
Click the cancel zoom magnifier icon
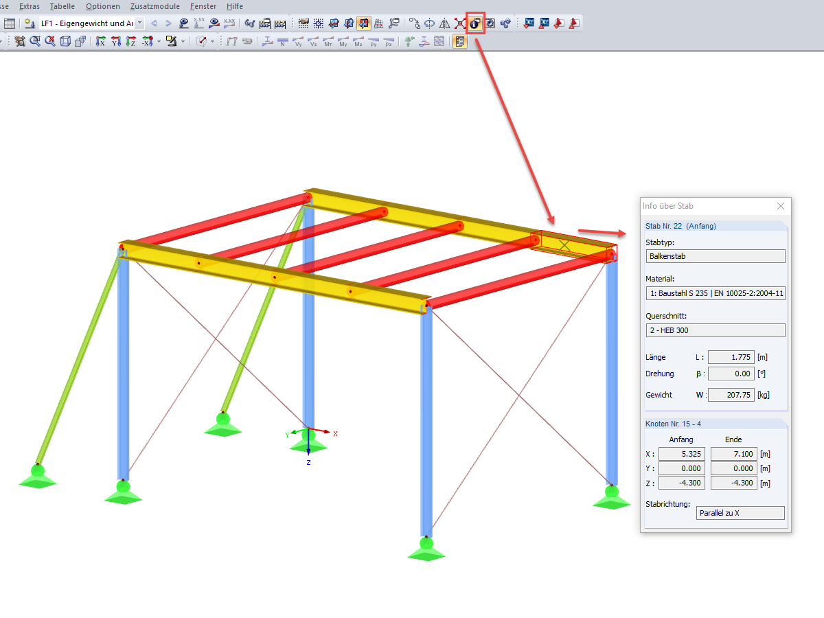50,41
